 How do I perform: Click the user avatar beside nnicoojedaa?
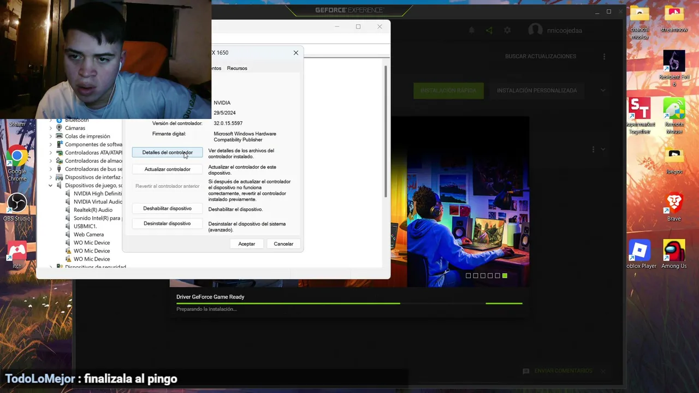(535, 31)
